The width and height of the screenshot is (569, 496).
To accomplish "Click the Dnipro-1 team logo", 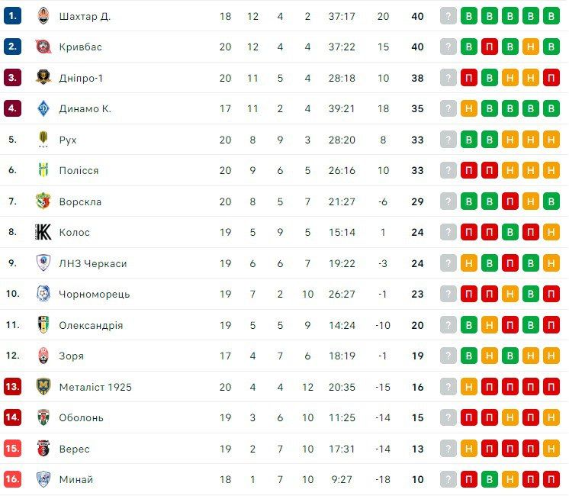I will 43,78.
